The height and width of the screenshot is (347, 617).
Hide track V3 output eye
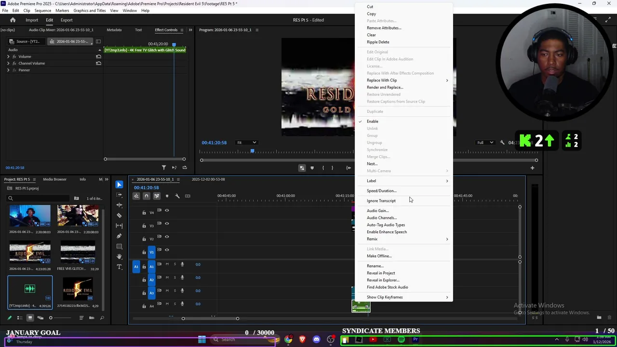tap(167, 223)
